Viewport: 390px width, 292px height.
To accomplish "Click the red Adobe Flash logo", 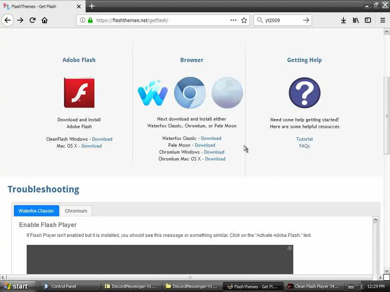I will click(x=79, y=93).
